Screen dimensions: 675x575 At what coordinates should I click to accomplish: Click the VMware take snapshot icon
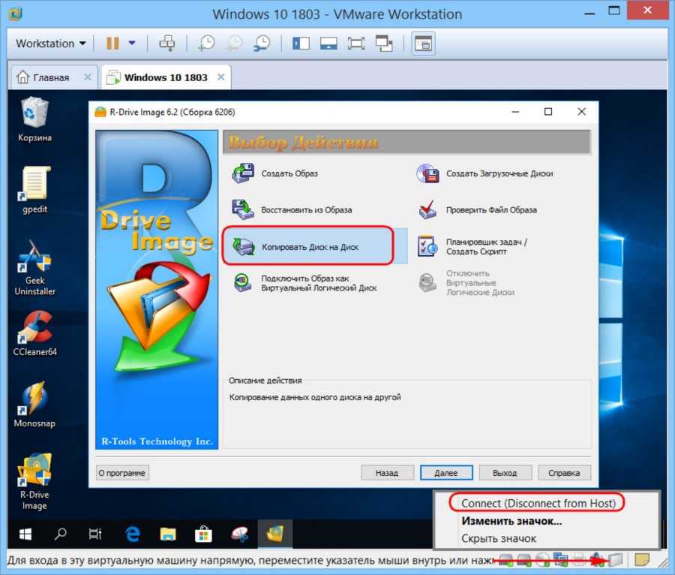click(x=206, y=44)
